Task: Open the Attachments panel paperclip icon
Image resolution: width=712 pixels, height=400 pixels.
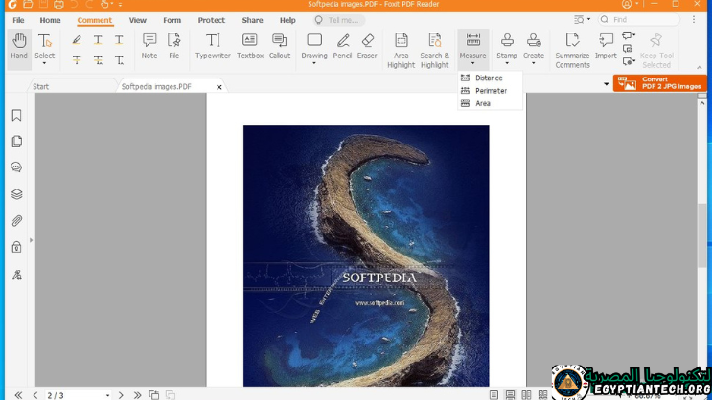Action: 16,221
